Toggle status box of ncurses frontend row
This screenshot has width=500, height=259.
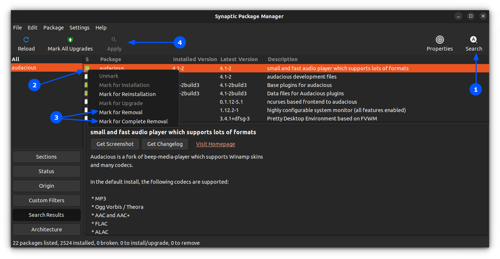86,101
